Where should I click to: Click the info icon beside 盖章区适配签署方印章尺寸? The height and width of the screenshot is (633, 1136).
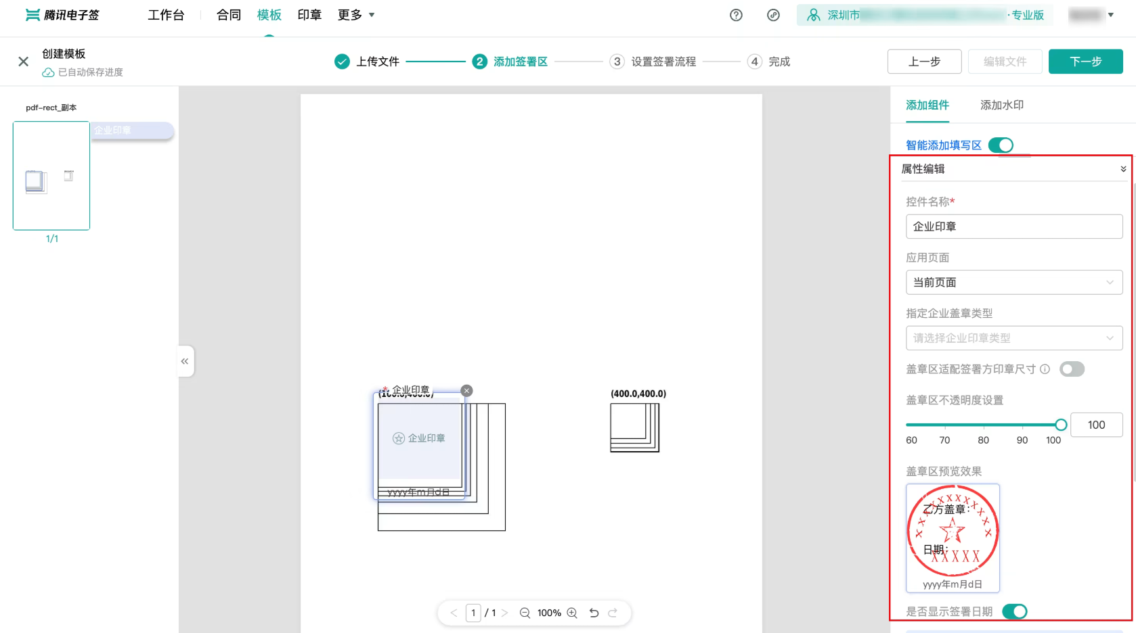click(1045, 369)
